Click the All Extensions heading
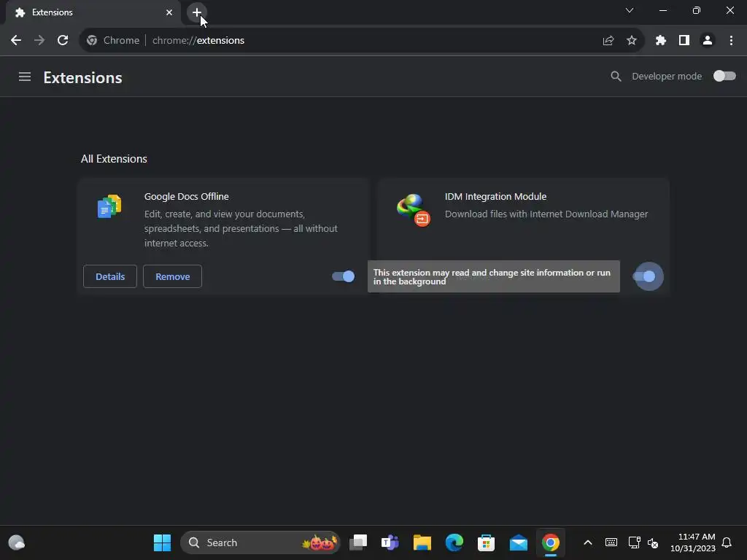This screenshot has width=747, height=560. 114,158
